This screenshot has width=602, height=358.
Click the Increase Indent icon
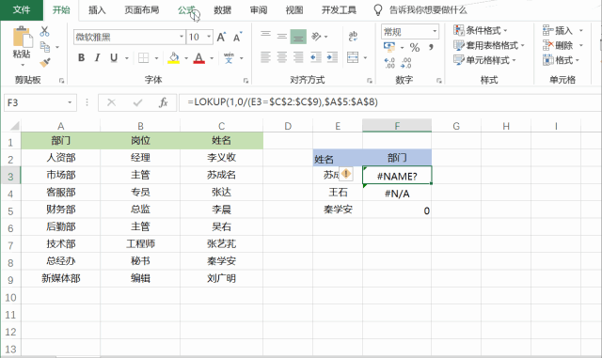click(x=332, y=57)
